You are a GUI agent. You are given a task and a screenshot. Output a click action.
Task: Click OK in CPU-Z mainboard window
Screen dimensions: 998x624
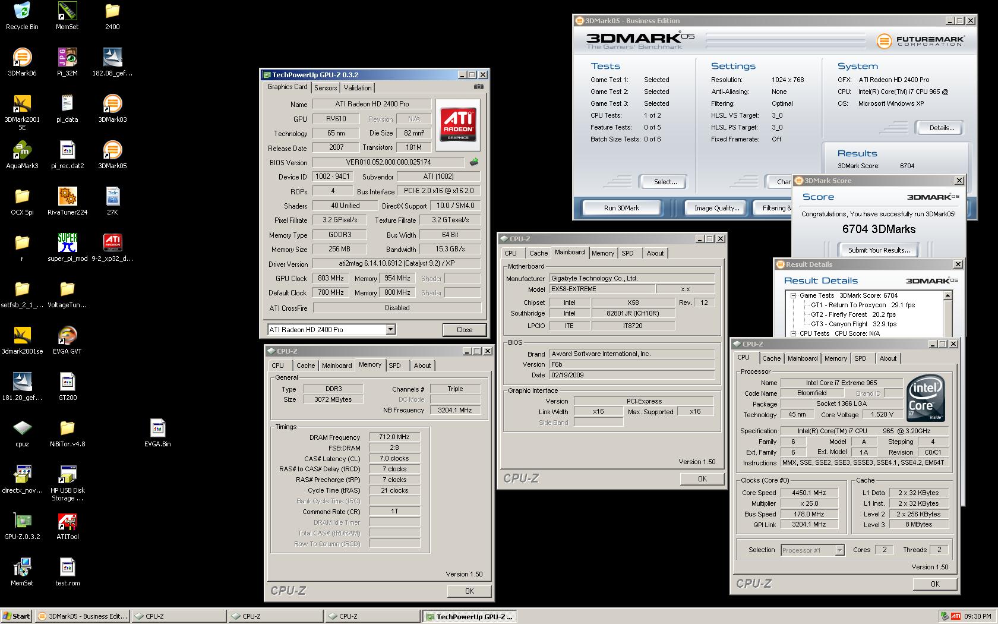(702, 479)
